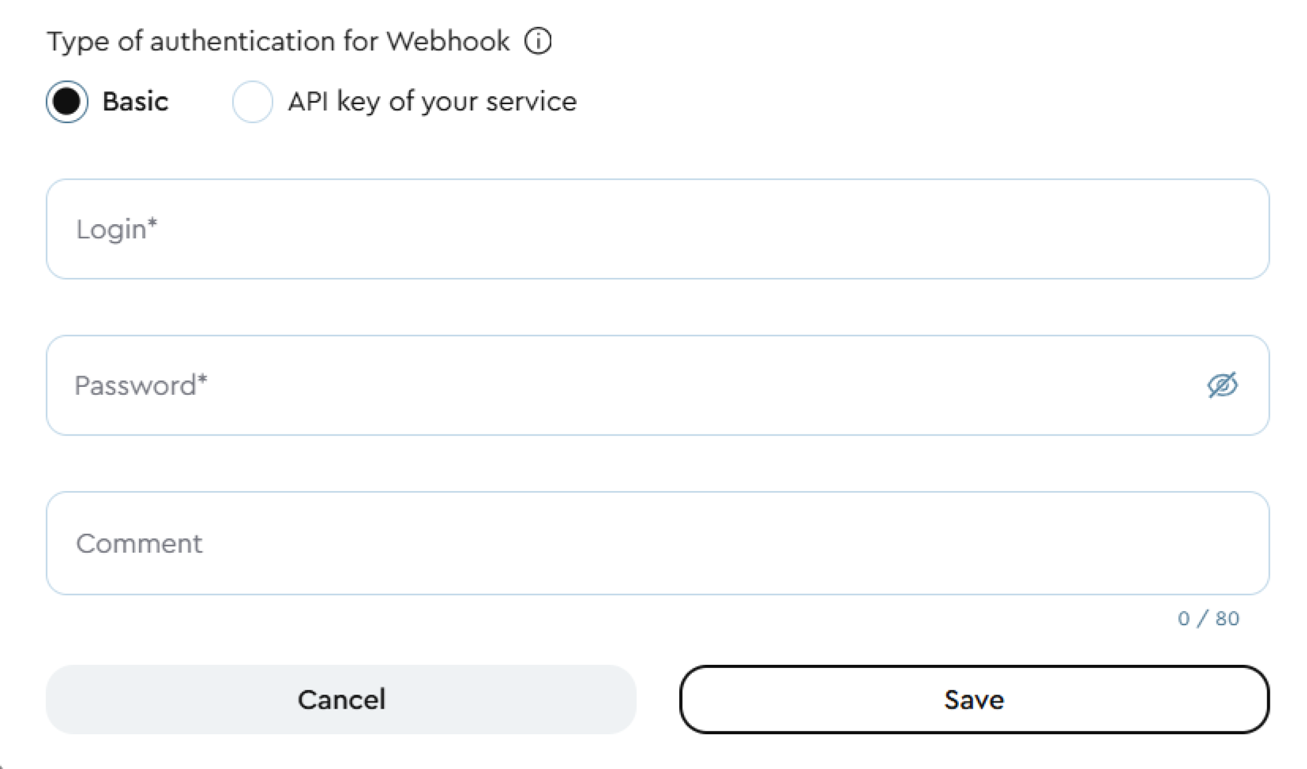The width and height of the screenshot is (1307, 769).
Task: Save the webhook authentication settings
Action: coord(974,699)
